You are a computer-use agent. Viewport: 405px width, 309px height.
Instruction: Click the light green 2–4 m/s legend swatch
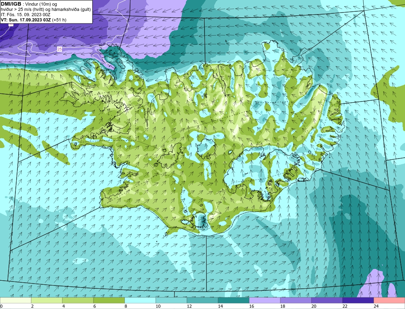[x=47, y=301]
